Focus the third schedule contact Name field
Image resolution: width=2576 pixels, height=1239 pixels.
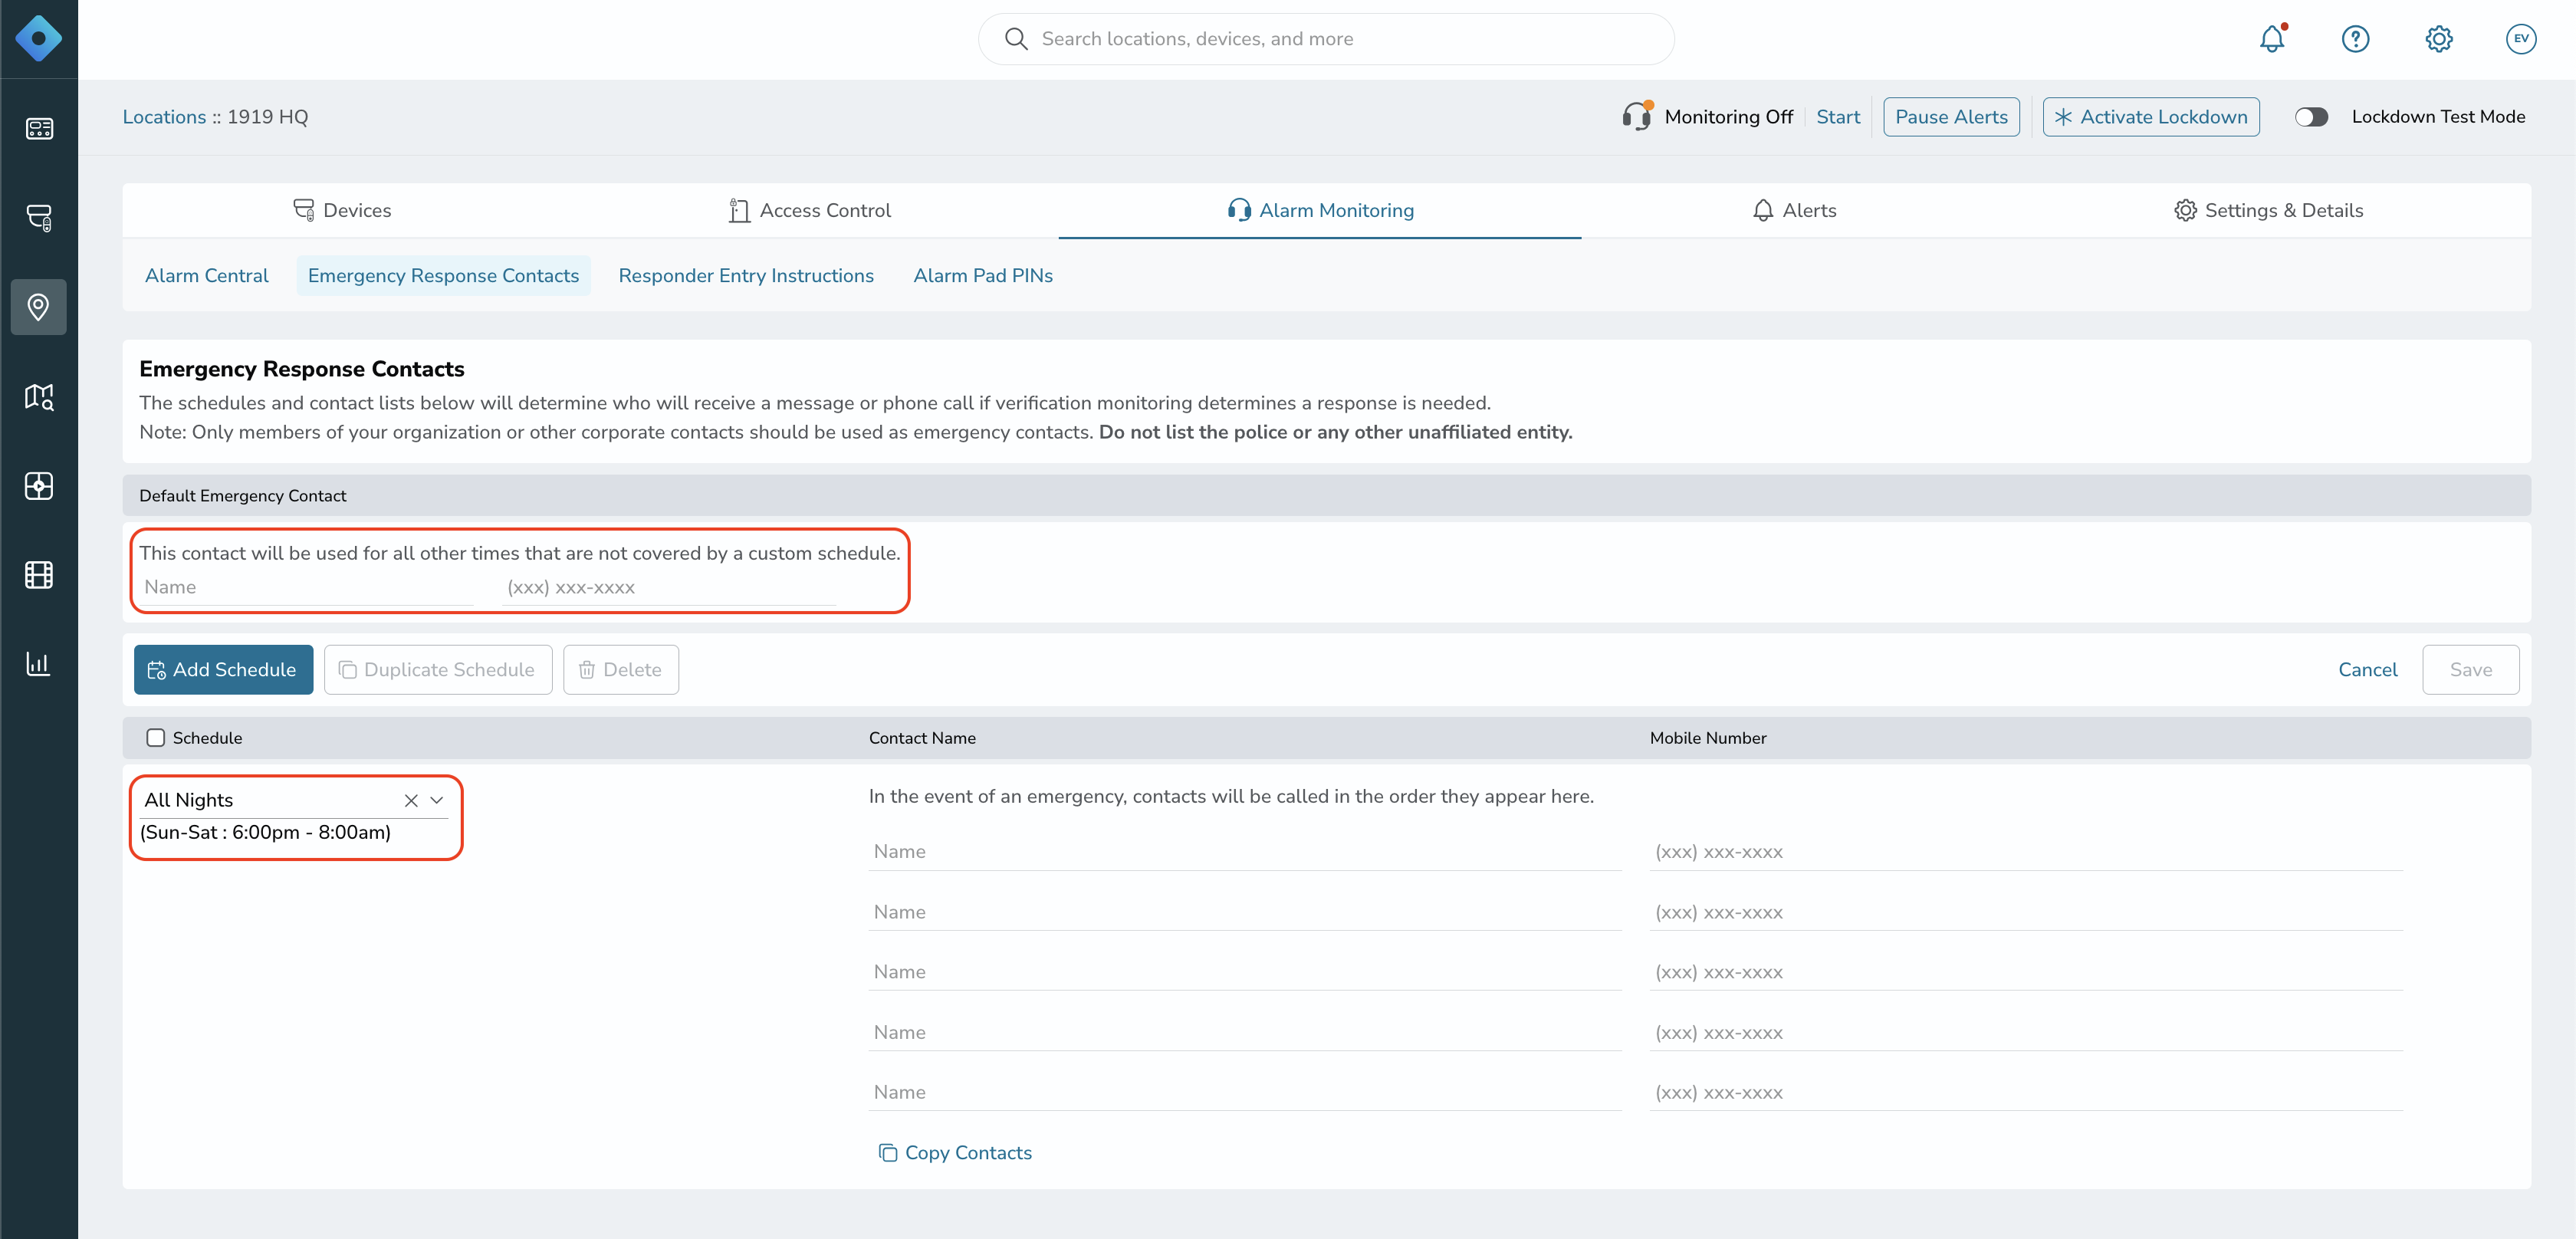[x=1244, y=971]
